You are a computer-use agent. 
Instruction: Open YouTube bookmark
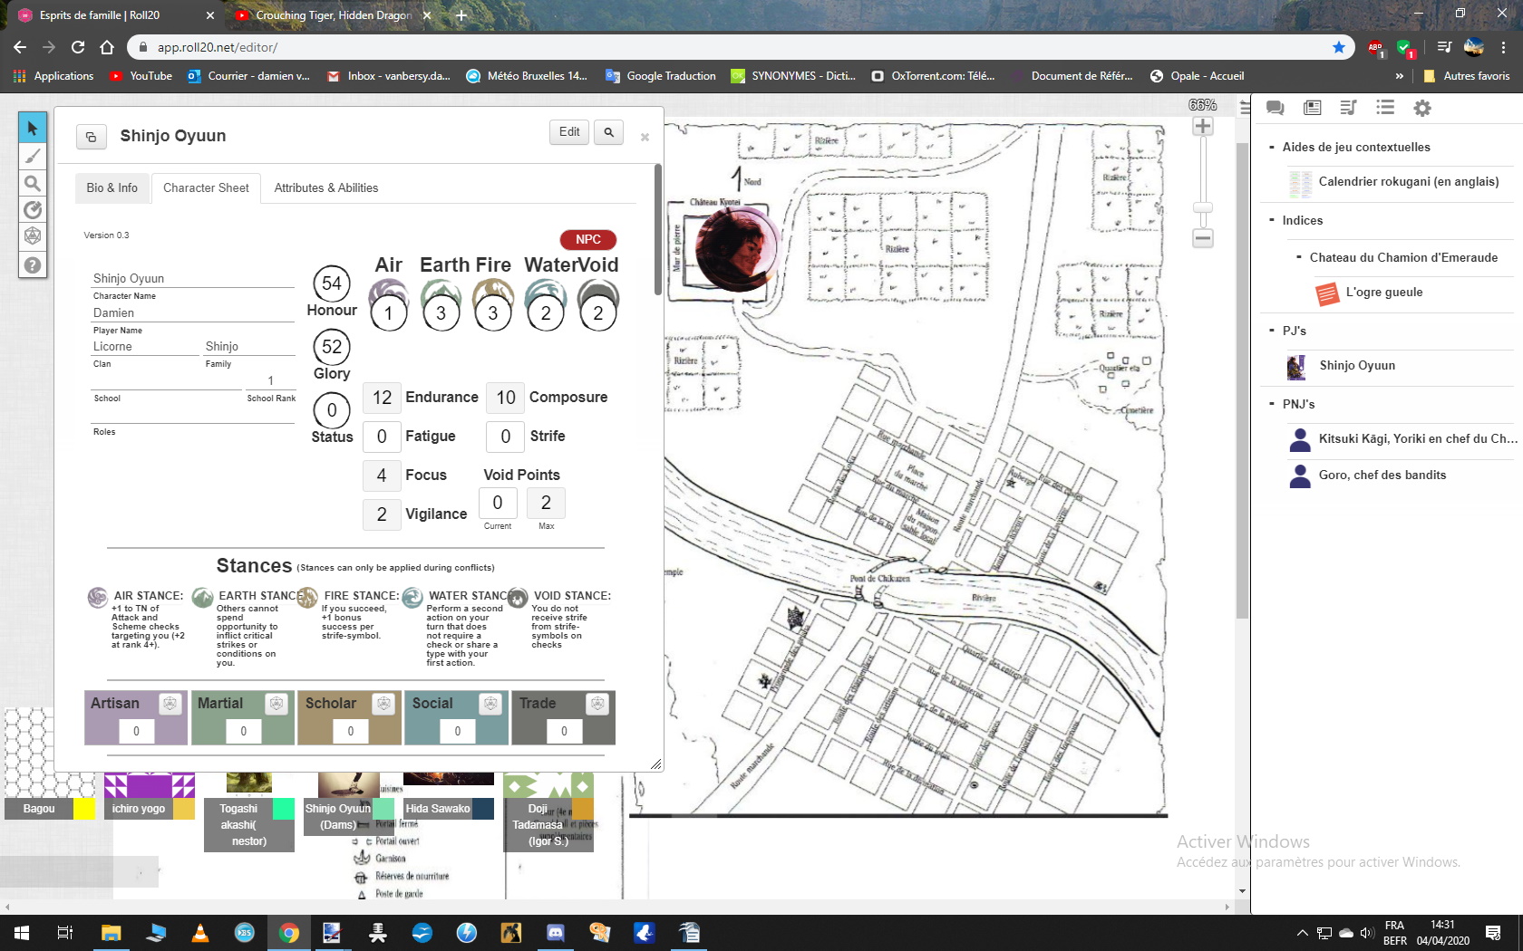point(141,76)
